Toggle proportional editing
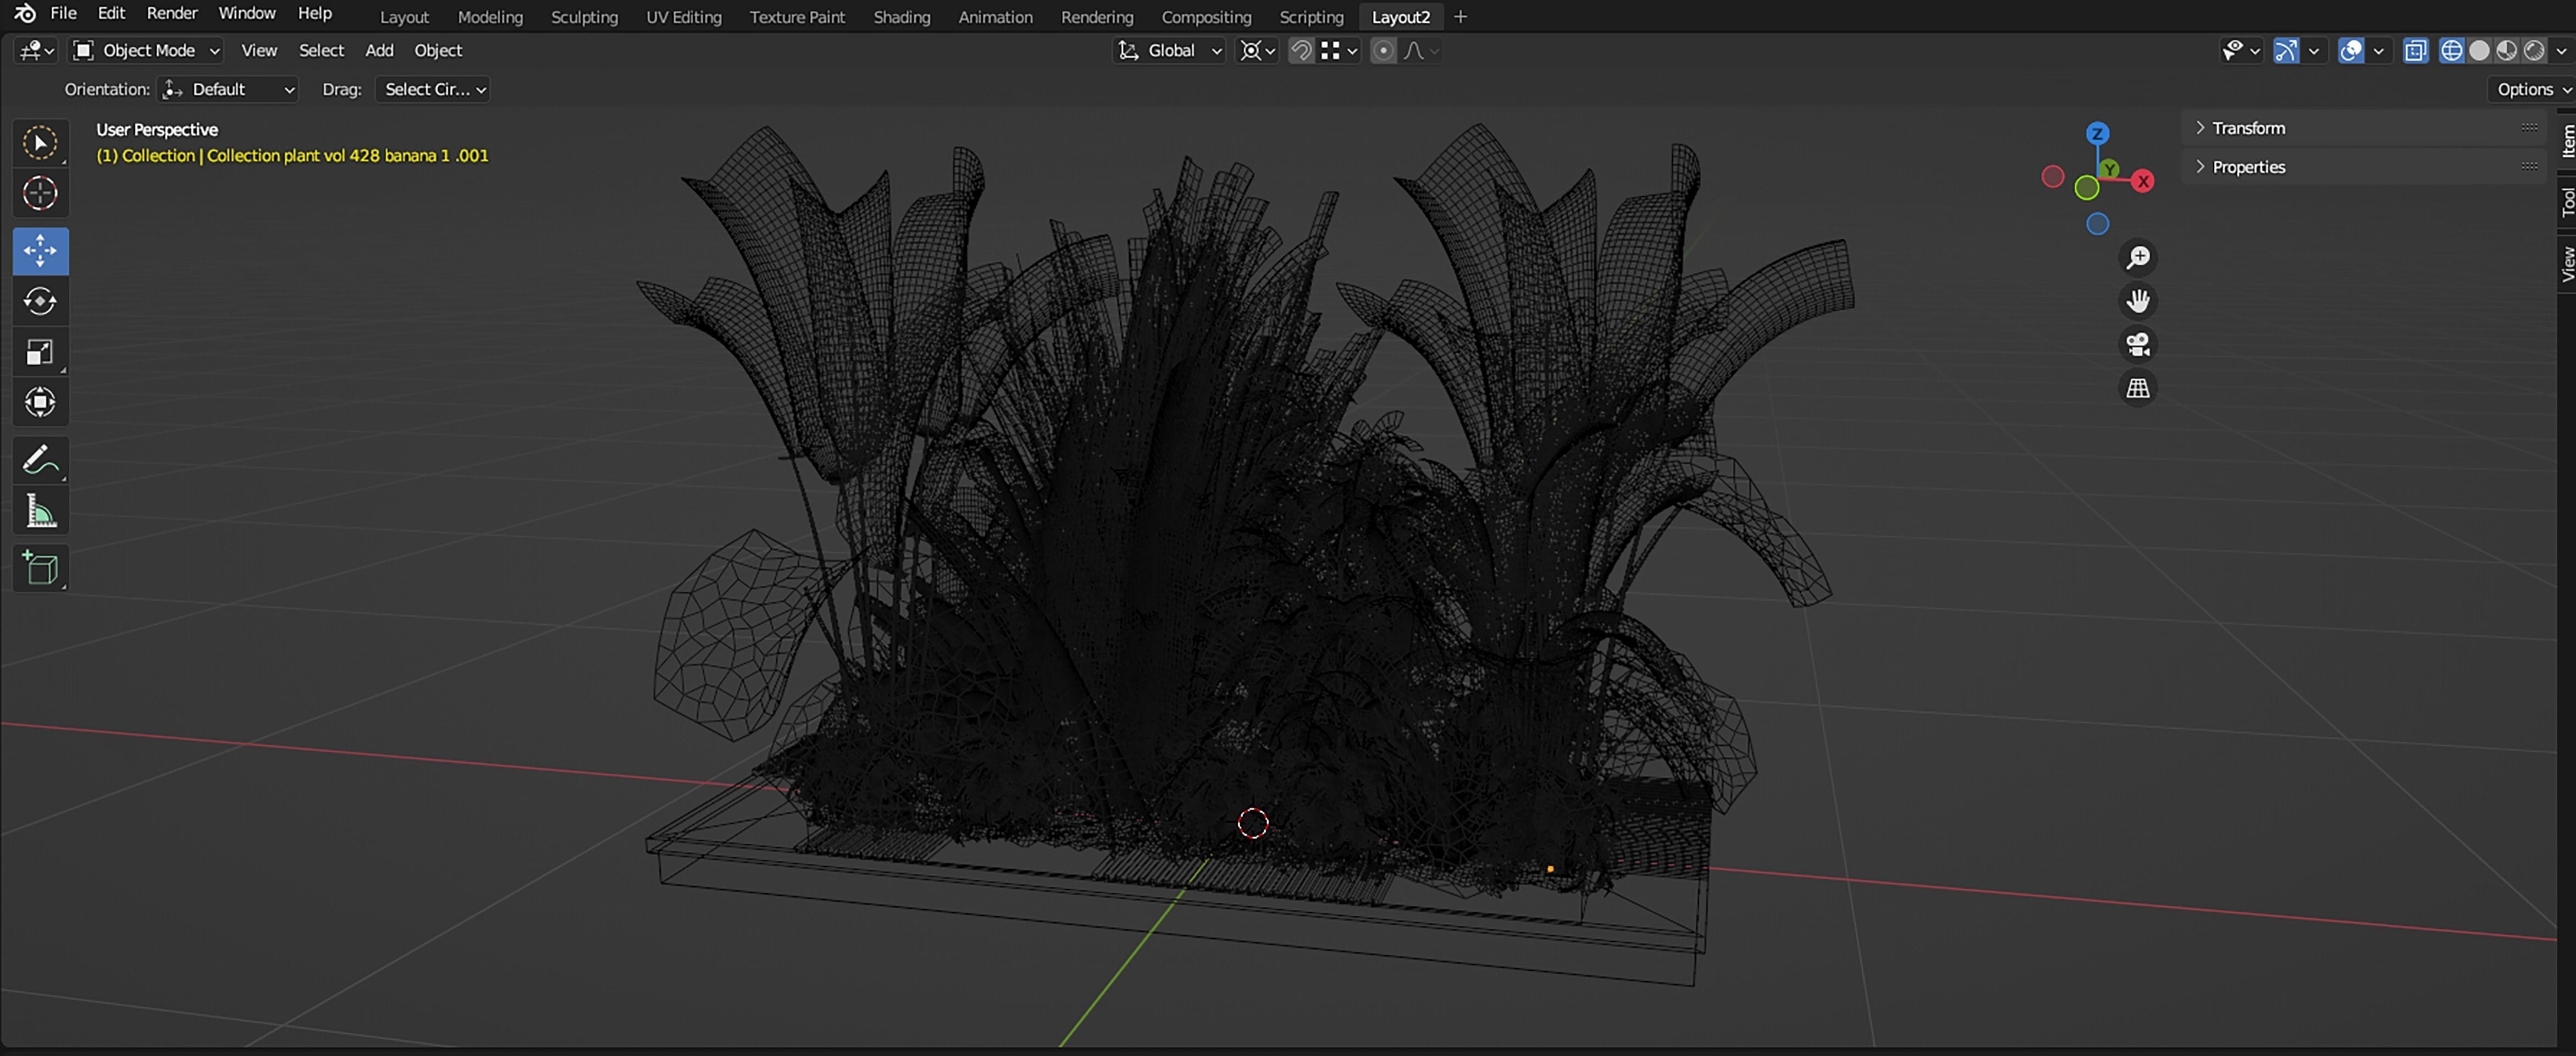Image resolution: width=2576 pixels, height=1056 pixels. [x=1383, y=51]
